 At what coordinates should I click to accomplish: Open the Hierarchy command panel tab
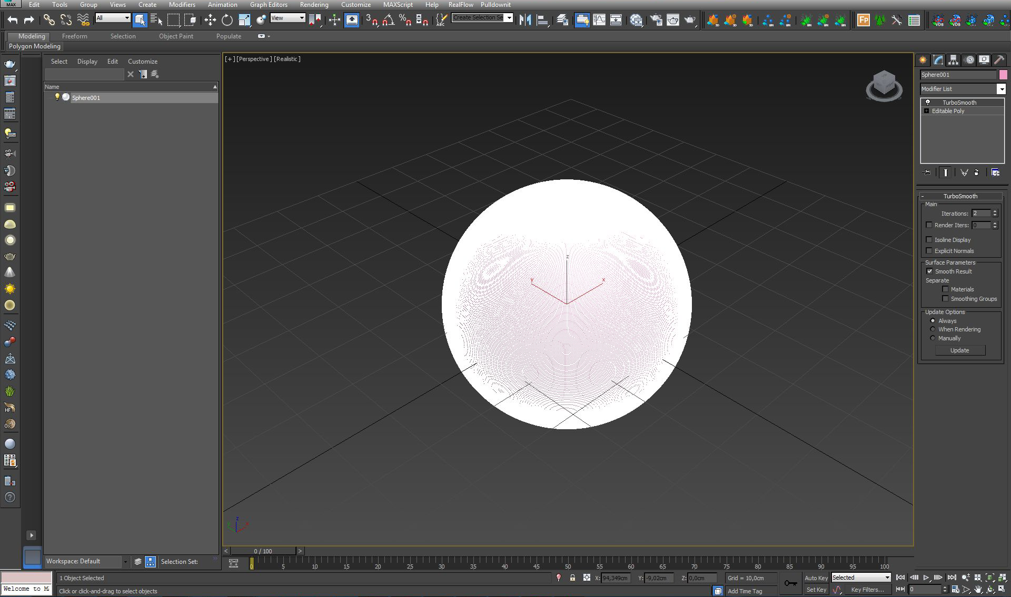954,60
